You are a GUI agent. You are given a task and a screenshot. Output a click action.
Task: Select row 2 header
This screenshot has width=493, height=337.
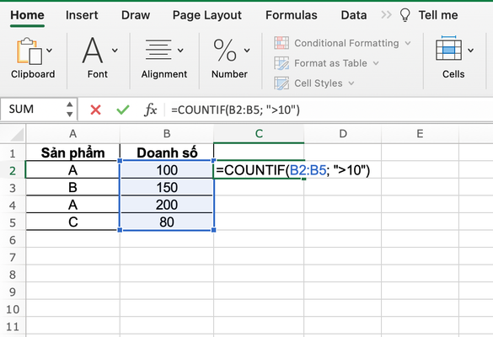coord(13,171)
